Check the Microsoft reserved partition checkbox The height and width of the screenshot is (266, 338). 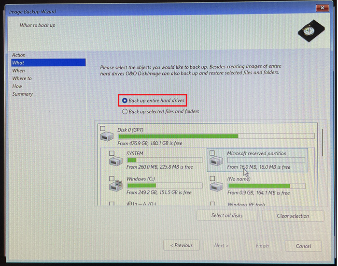tap(212, 153)
